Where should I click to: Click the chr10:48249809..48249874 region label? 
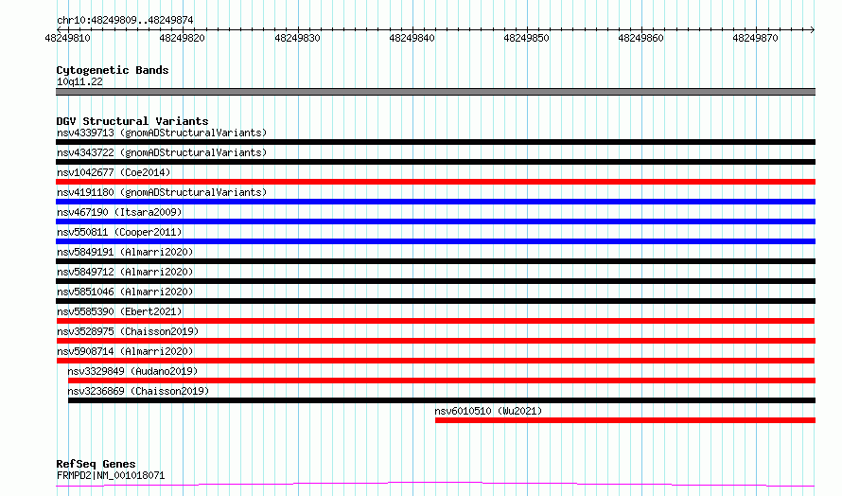(x=125, y=20)
